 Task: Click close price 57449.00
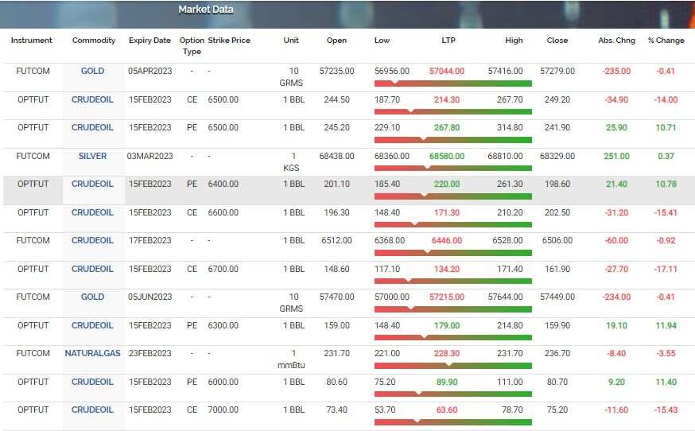pyautogui.click(x=557, y=297)
